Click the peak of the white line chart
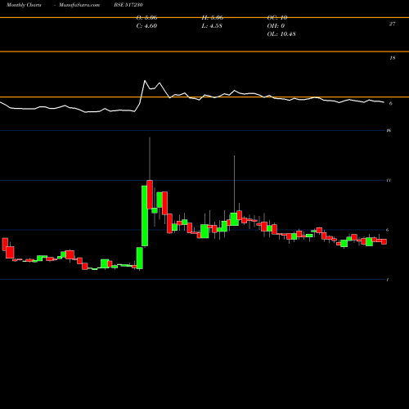The width and height of the screenshot is (409, 409). (145, 80)
